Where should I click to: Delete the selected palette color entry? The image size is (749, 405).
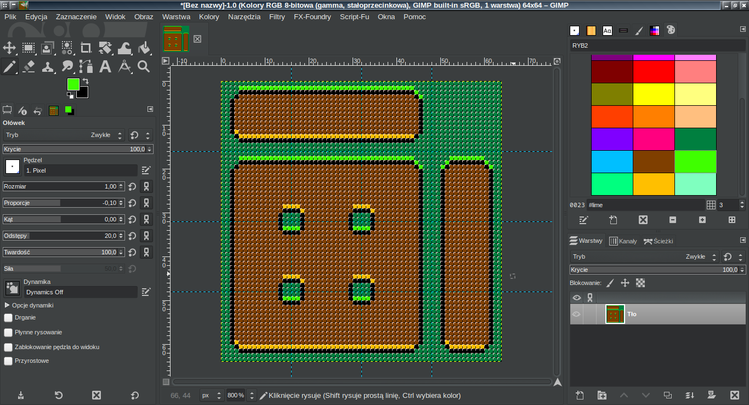pyautogui.click(x=643, y=220)
